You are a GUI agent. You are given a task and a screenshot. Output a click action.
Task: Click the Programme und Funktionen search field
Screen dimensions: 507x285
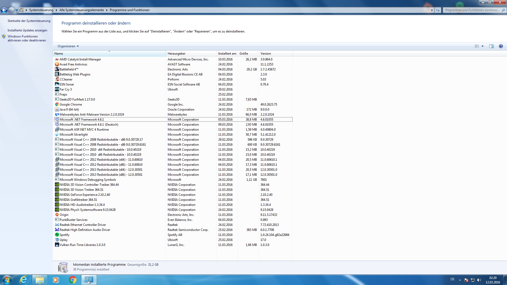click(472, 10)
